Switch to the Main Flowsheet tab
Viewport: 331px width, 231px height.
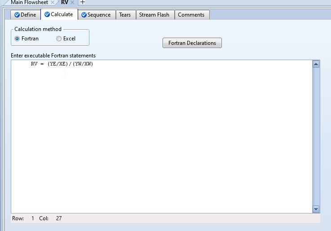click(x=29, y=2)
